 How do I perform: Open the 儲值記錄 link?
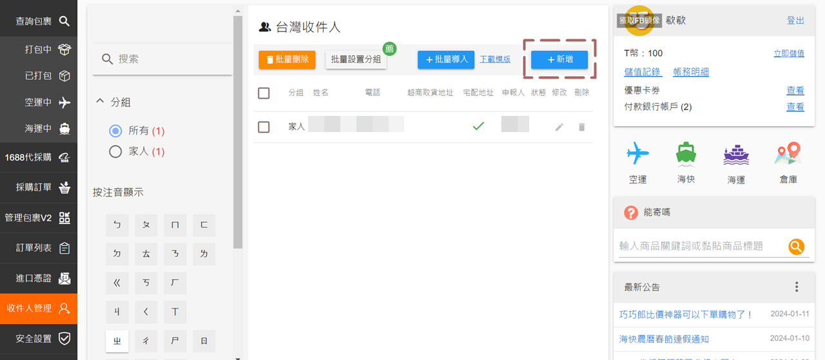coord(642,72)
